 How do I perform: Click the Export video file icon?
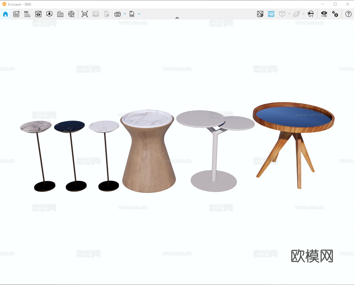coord(107,14)
